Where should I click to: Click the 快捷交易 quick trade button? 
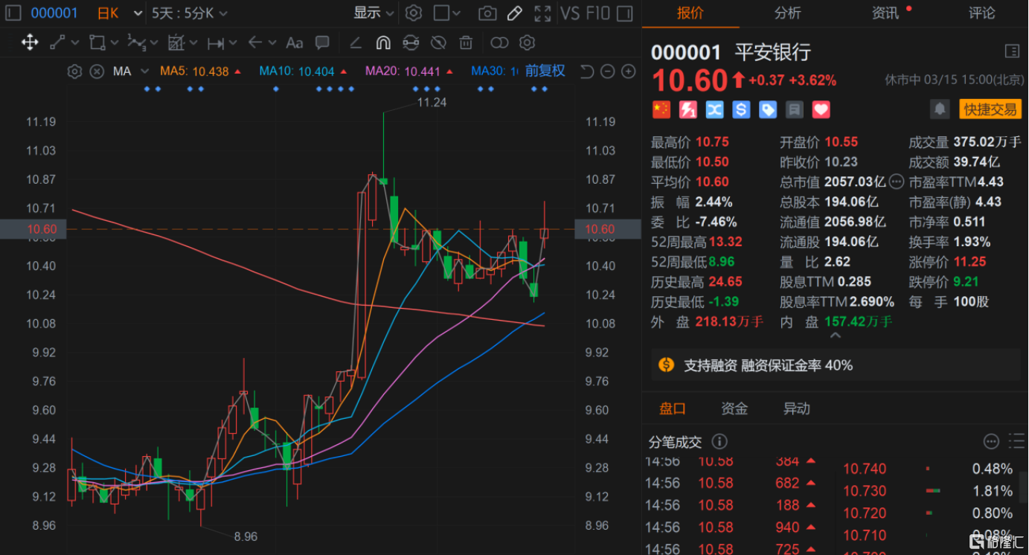tap(990, 109)
